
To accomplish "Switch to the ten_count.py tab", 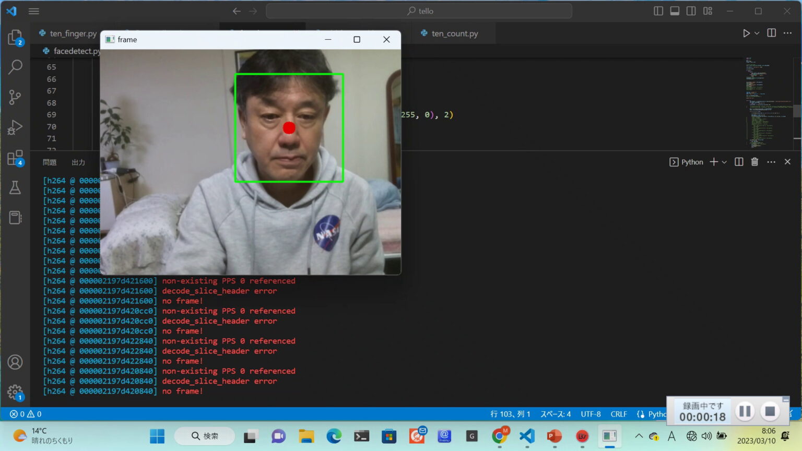I will (454, 33).
